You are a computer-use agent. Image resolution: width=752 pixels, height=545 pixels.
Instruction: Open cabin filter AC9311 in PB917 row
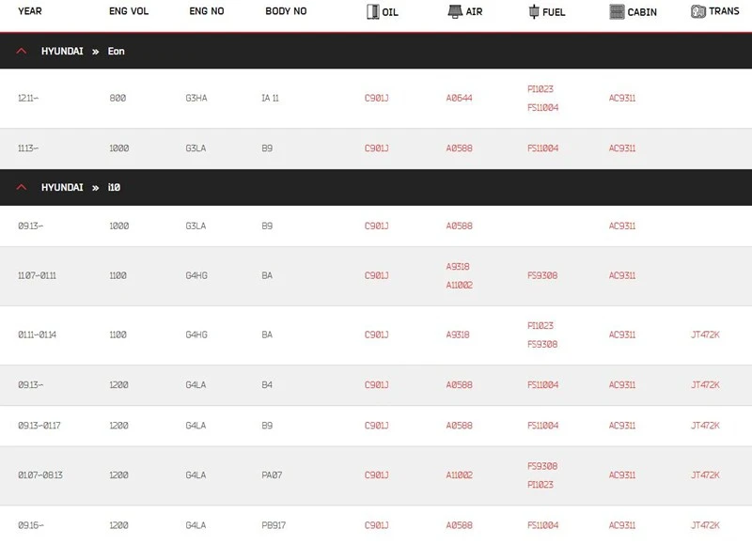pyautogui.click(x=622, y=525)
